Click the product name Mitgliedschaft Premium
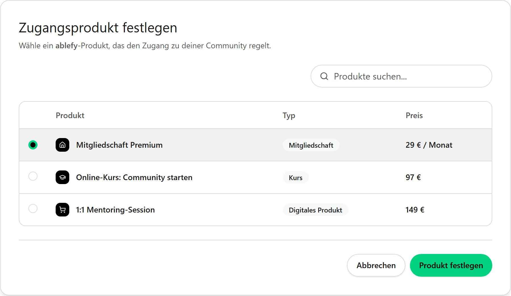Viewport: 511px width, 296px height. [x=119, y=145]
